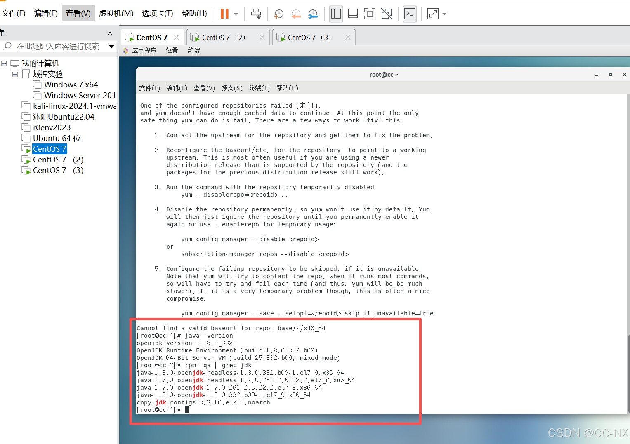Open the 帮助(H) menu in VMware
The height and width of the screenshot is (444, 630).
pos(194,13)
